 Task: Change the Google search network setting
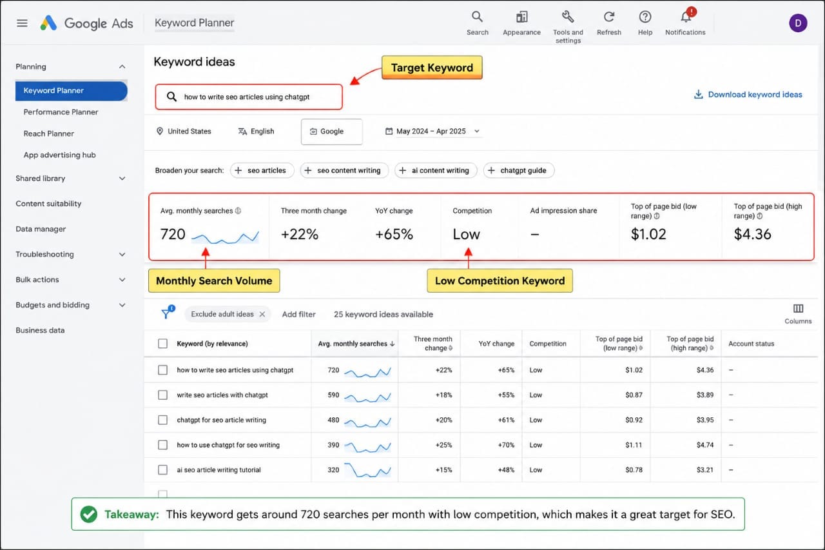[x=332, y=132]
